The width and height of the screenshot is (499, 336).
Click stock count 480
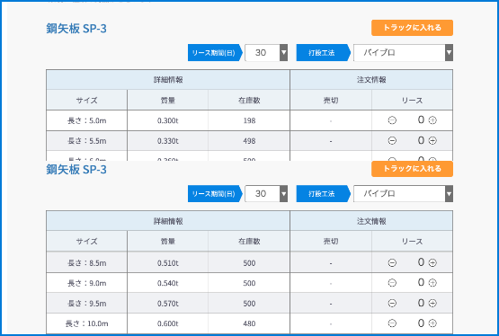pos(249,323)
